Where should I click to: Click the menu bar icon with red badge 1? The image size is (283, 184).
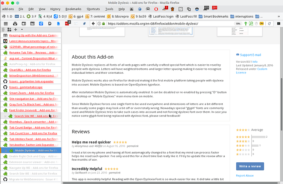(165, 9)
